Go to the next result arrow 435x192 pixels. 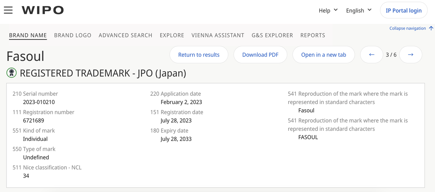411,55
